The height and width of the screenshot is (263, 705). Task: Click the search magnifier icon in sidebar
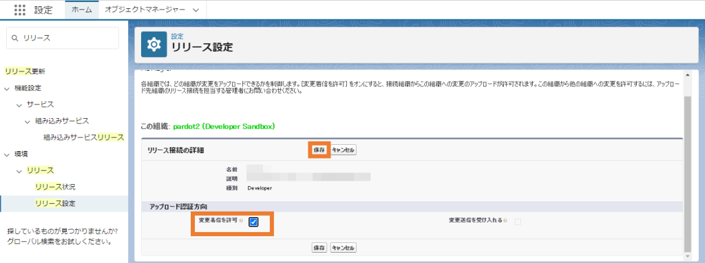pyautogui.click(x=15, y=38)
